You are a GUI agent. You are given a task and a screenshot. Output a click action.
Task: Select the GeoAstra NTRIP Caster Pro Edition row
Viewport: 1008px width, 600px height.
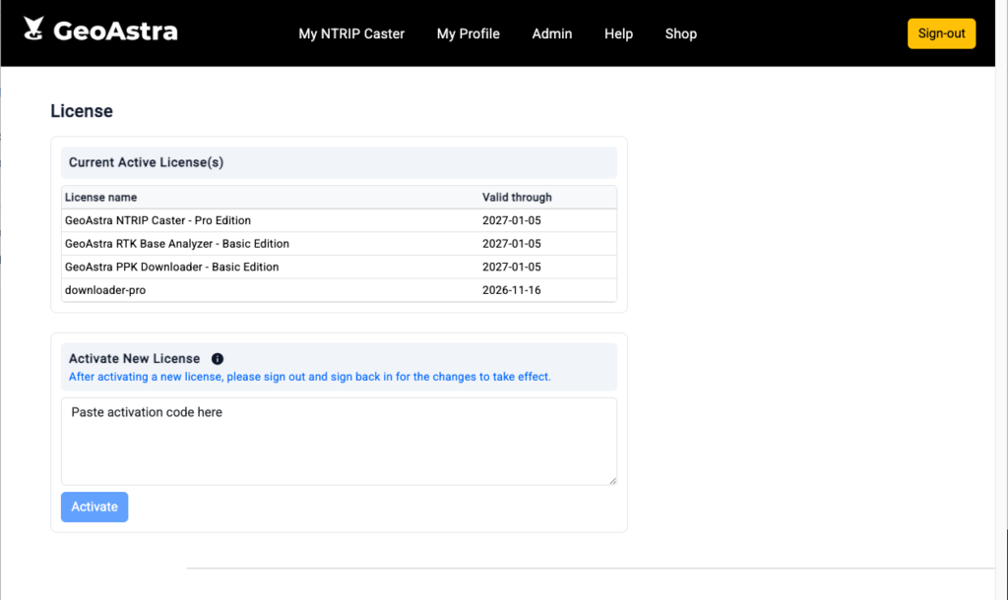click(157, 220)
